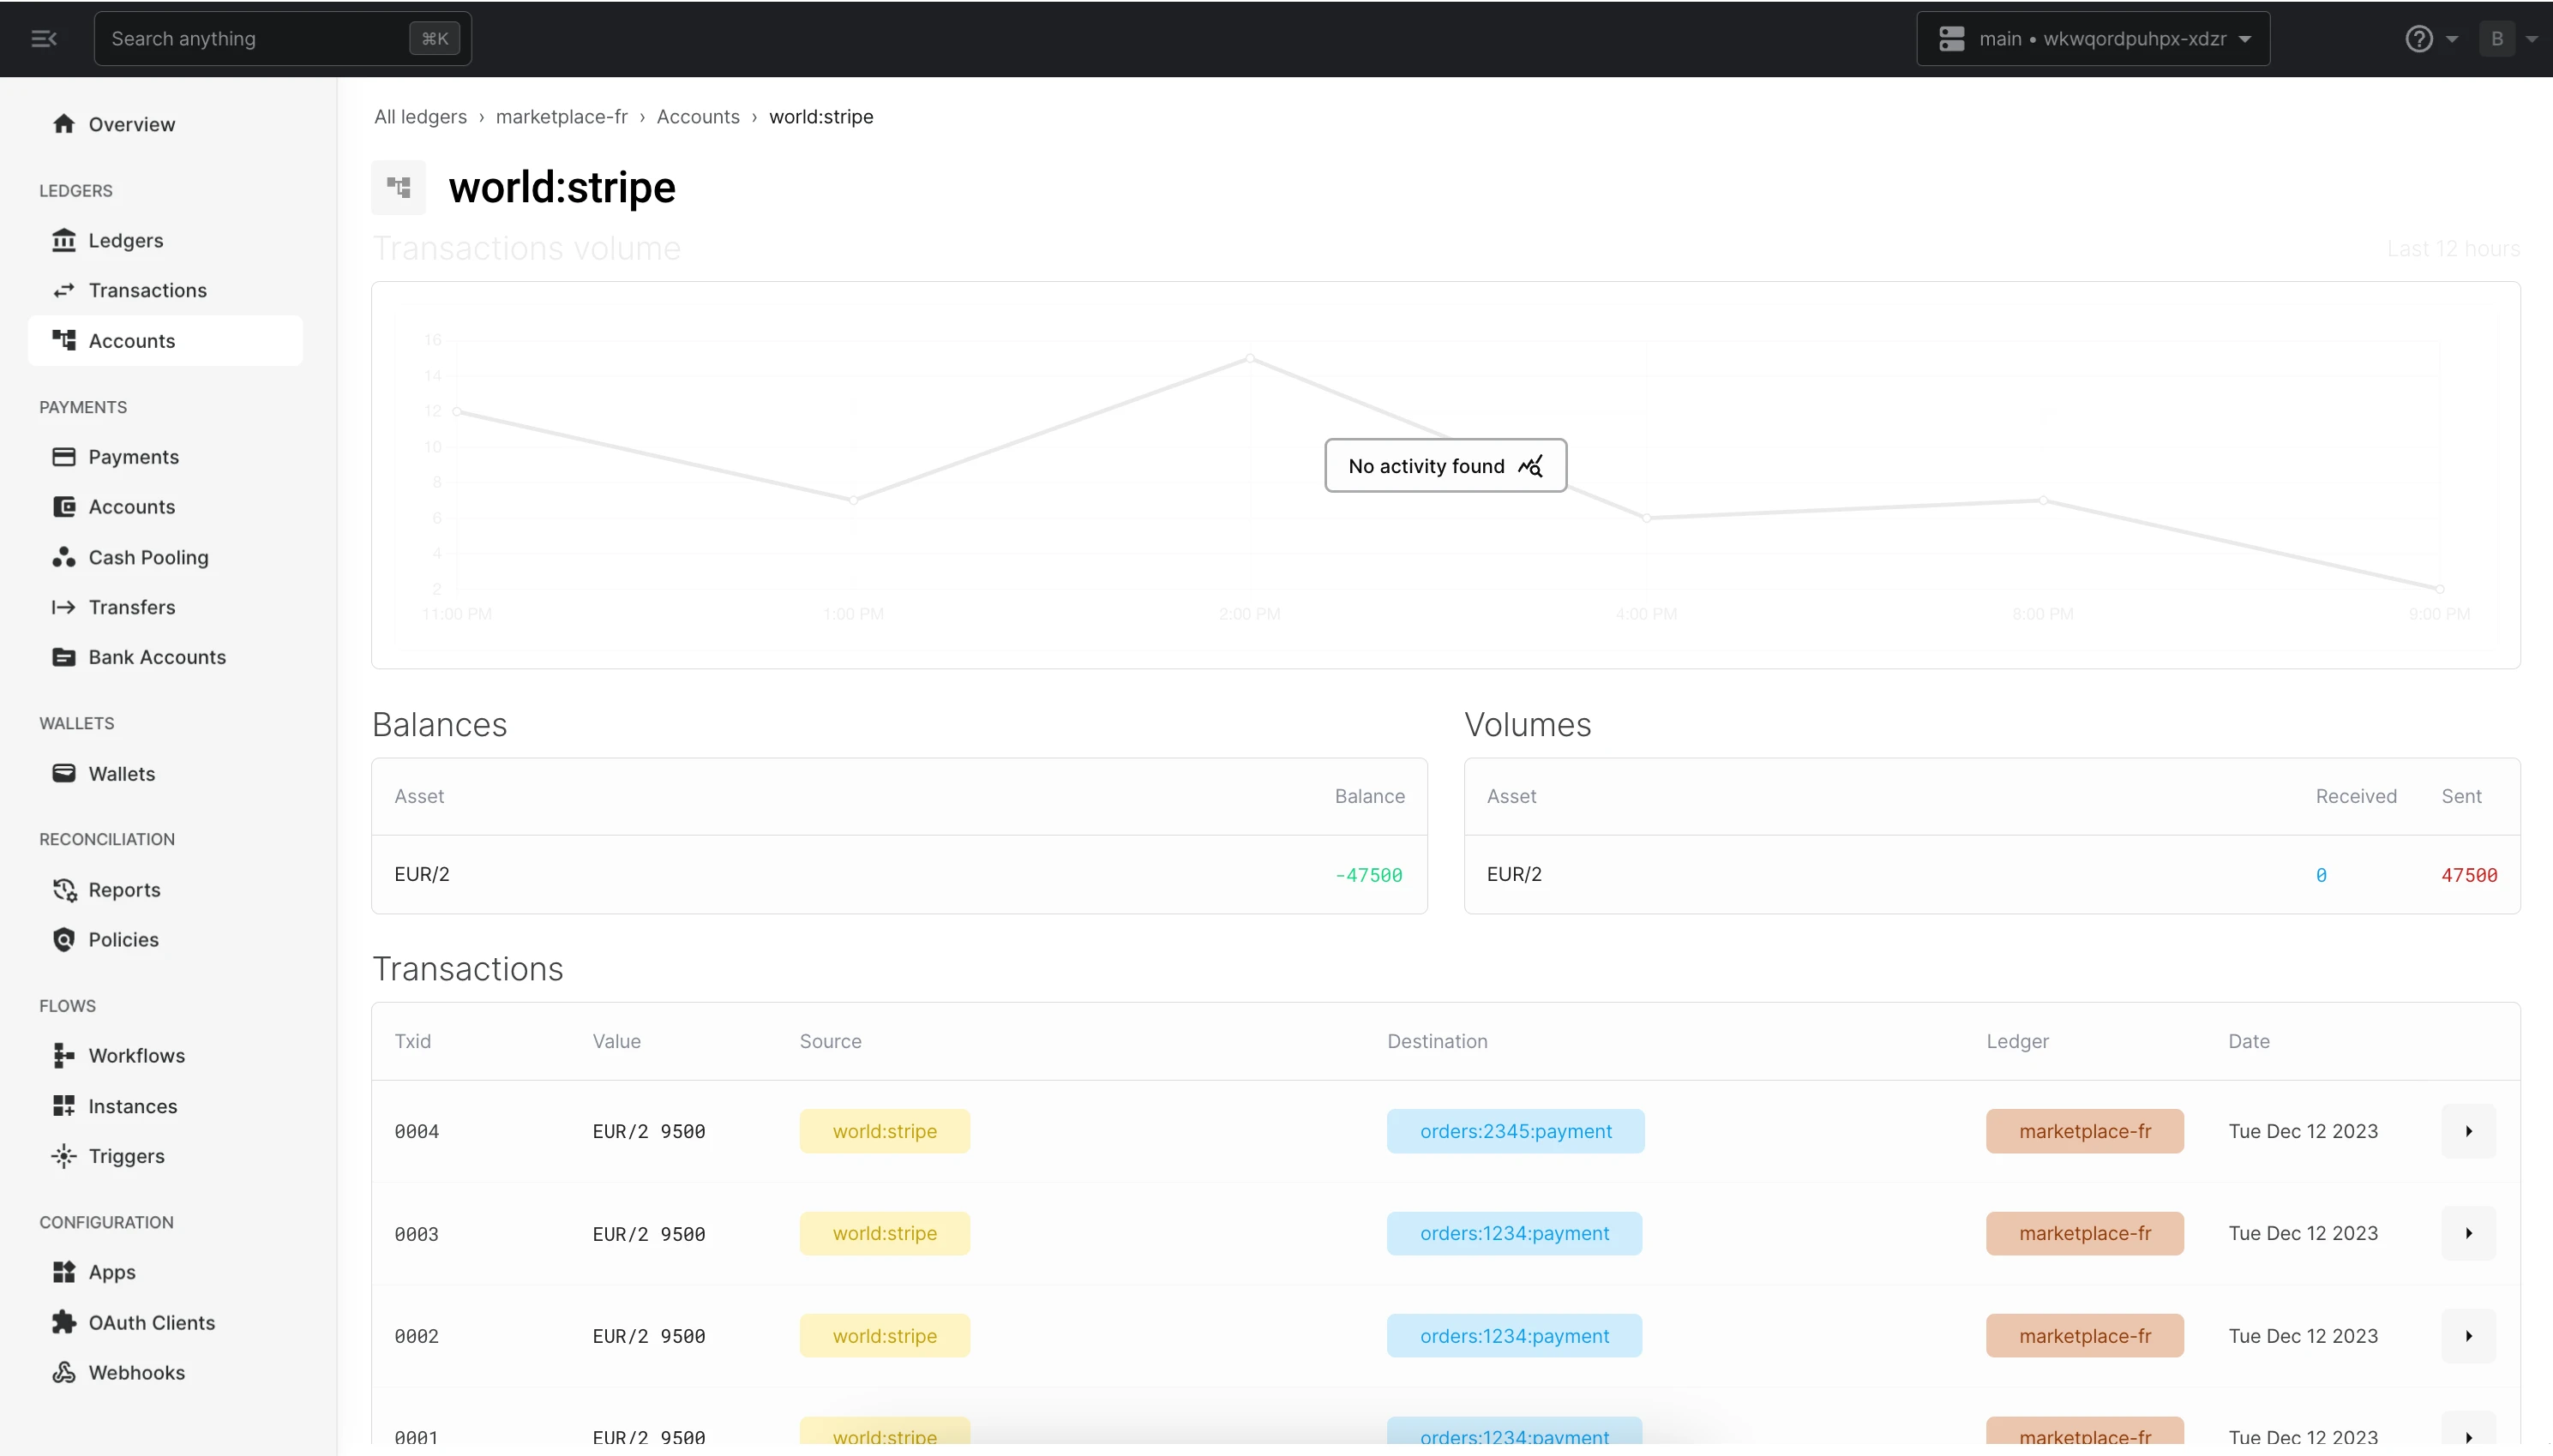Image resolution: width=2553 pixels, height=1456 pixels.
Task: Click the Policies shield icon
Action: pos(64,939)
